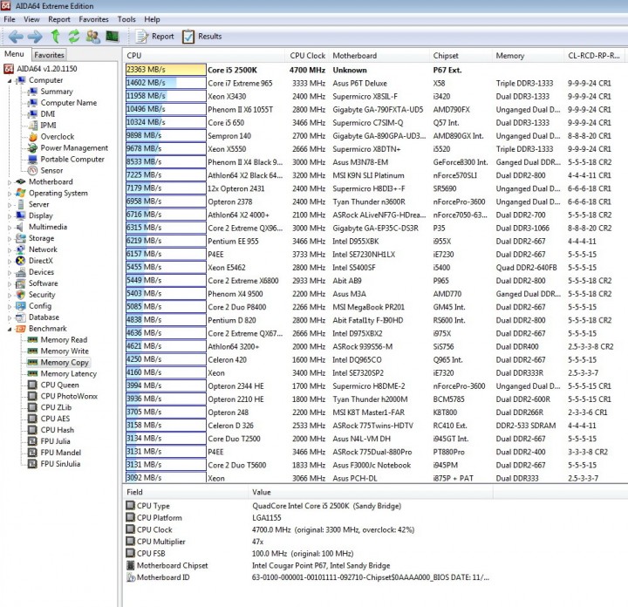This screenshot has width=628, height=607.
Task: Open the View menu
Action: coord(31,19)
